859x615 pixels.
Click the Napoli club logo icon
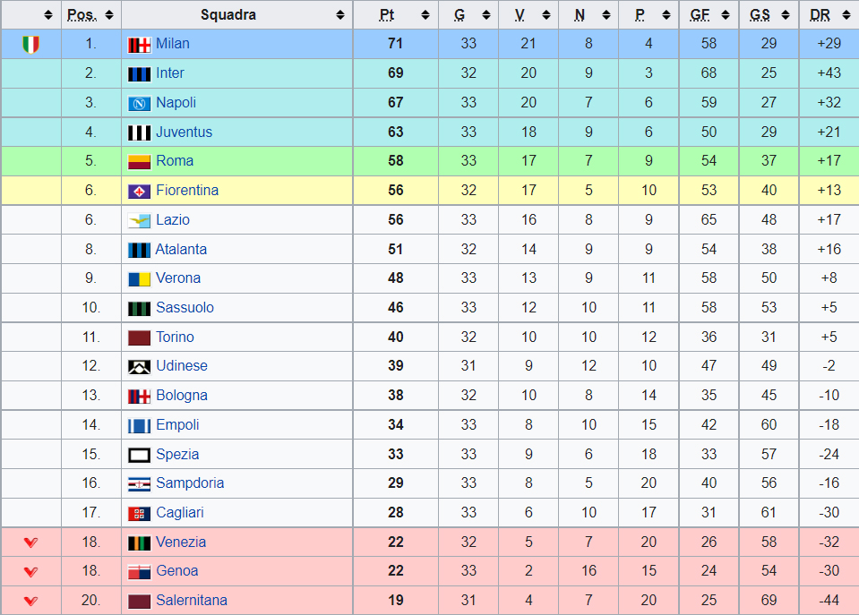pos(139,104)
